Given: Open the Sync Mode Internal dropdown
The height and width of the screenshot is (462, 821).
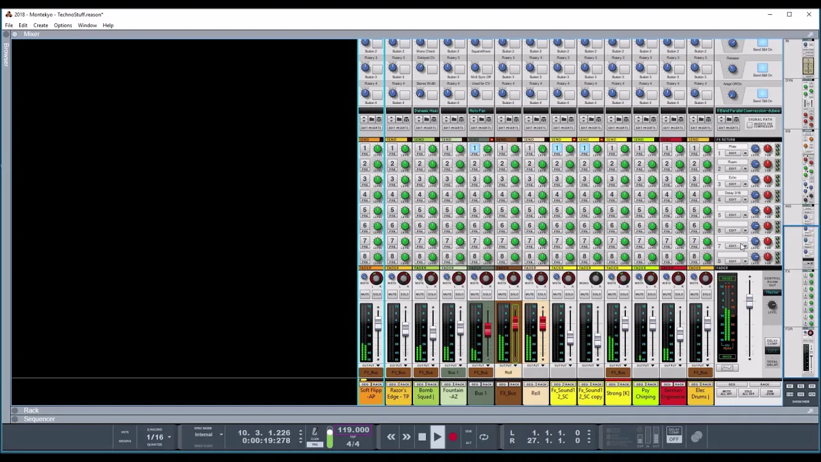Looking at the screenshot, I should [x=208, y=434].
